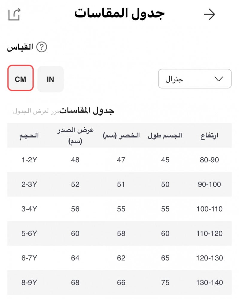This screenshot has width=239, height=299.
Task: Open the جنرال dropdown menu
Action: 194,79
